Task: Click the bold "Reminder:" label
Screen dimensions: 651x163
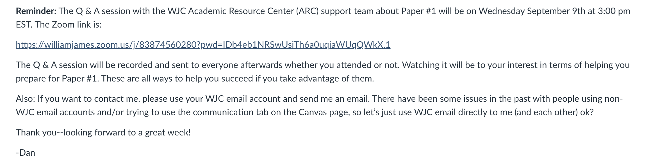Action: click(36, 11)
